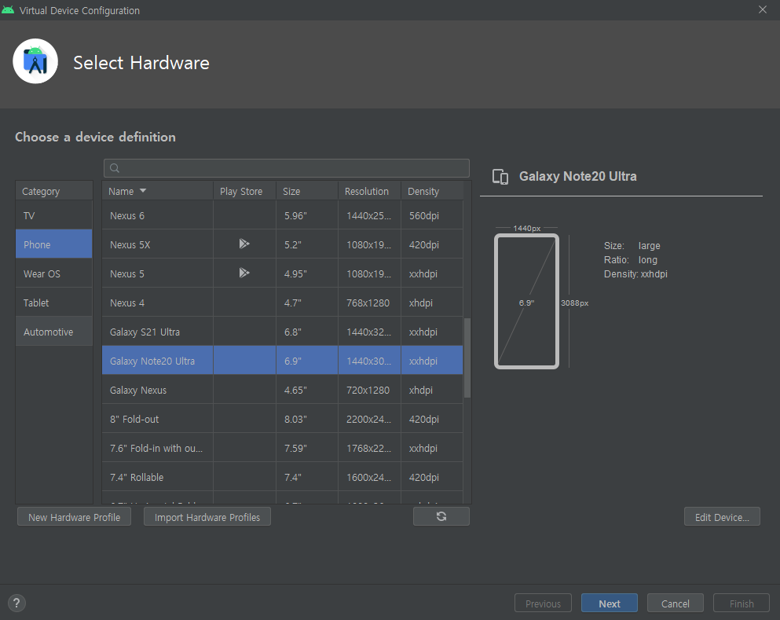The width and height of the screenshot is (780, 620).
Task: Click the 4.7" size cell
Action: (x=307, y=303)
